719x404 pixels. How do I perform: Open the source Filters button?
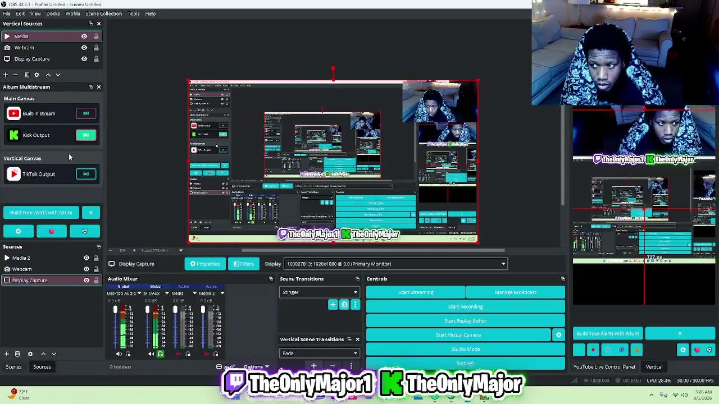click(244, 264)
